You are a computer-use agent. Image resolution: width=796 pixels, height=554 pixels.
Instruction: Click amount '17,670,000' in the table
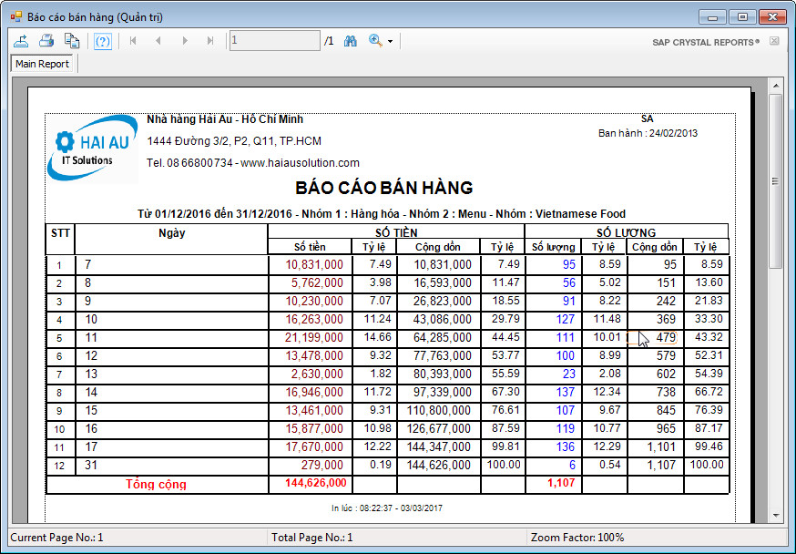point(314,447)
